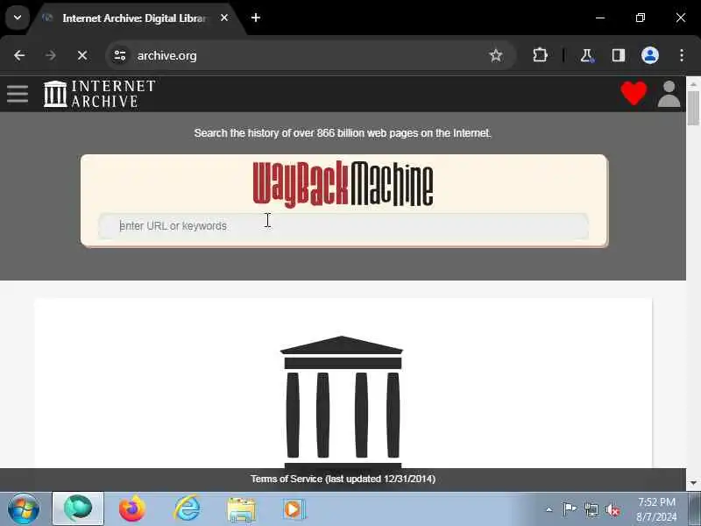This screenshot has width=701, height=526.
Task: Open the Windows Start menu
Action: pos(24,509)
